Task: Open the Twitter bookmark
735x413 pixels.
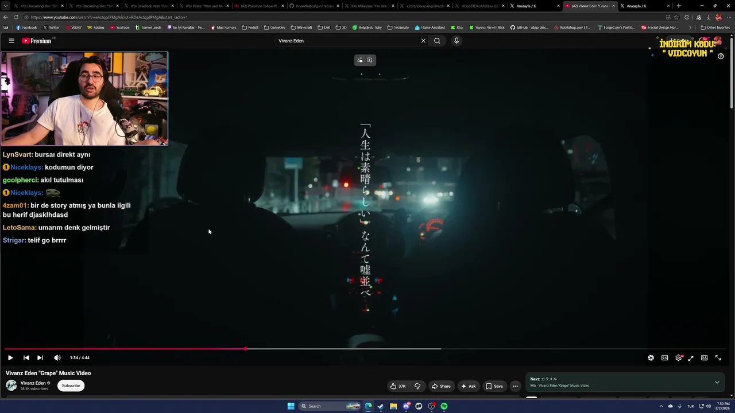Action: pyautogui.click(x=51, y=28)
